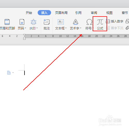Click the 符号 omega symbol icon
Image resolution: width=129 pixels, height=129 pixels.
(89, 22)
